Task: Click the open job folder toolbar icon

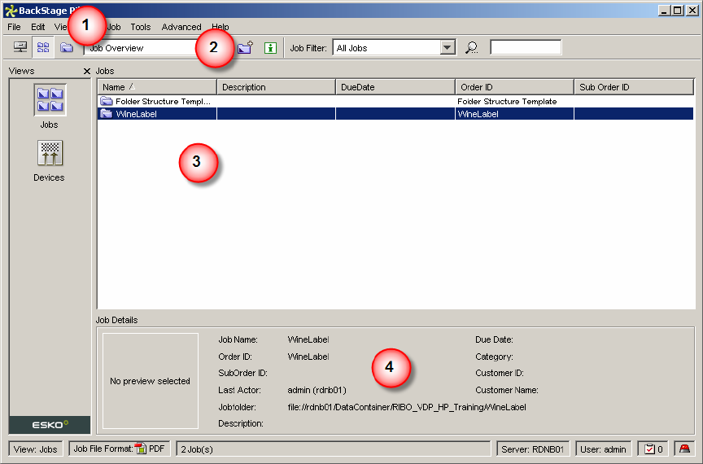Action: click(x=67, y=47)
